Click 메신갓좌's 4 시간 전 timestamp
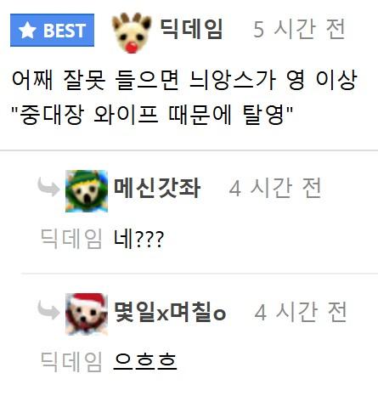The height and width of the screenshot is (396, 378). pyautogui.click(x=275, y=188)
